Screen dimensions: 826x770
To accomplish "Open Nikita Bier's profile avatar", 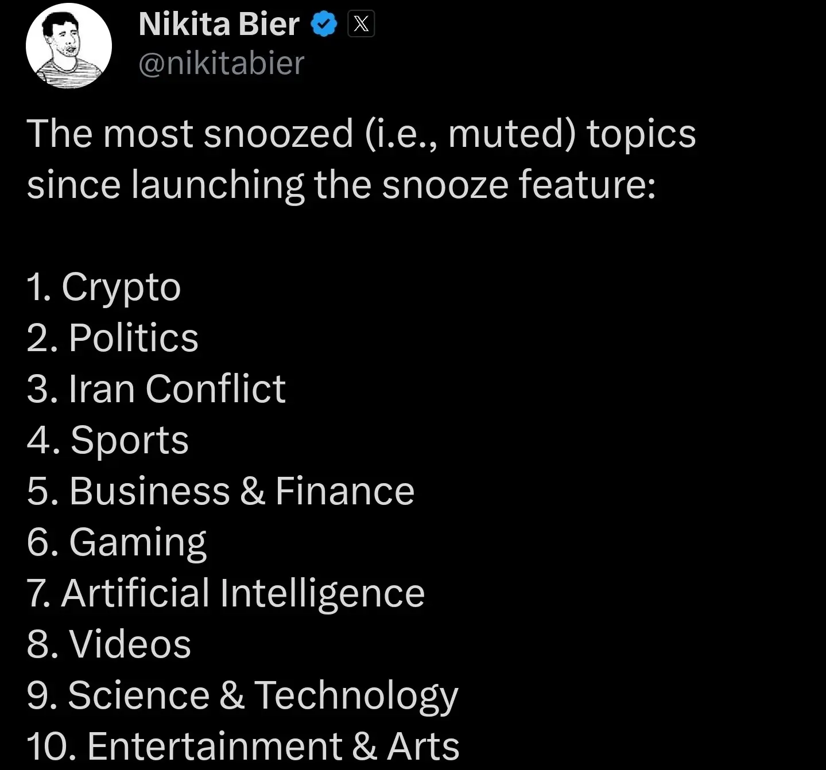I will click(69, 45).
